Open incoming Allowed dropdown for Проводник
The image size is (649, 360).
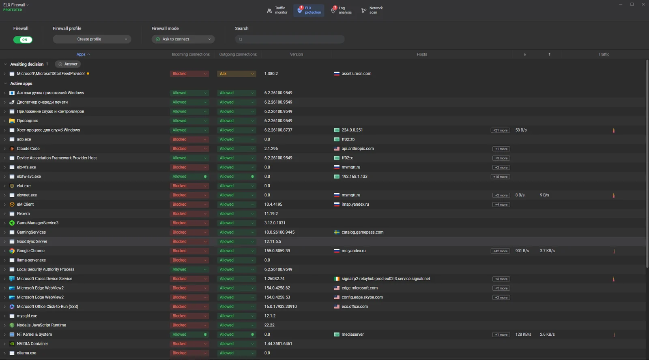(x=189, y=121)
